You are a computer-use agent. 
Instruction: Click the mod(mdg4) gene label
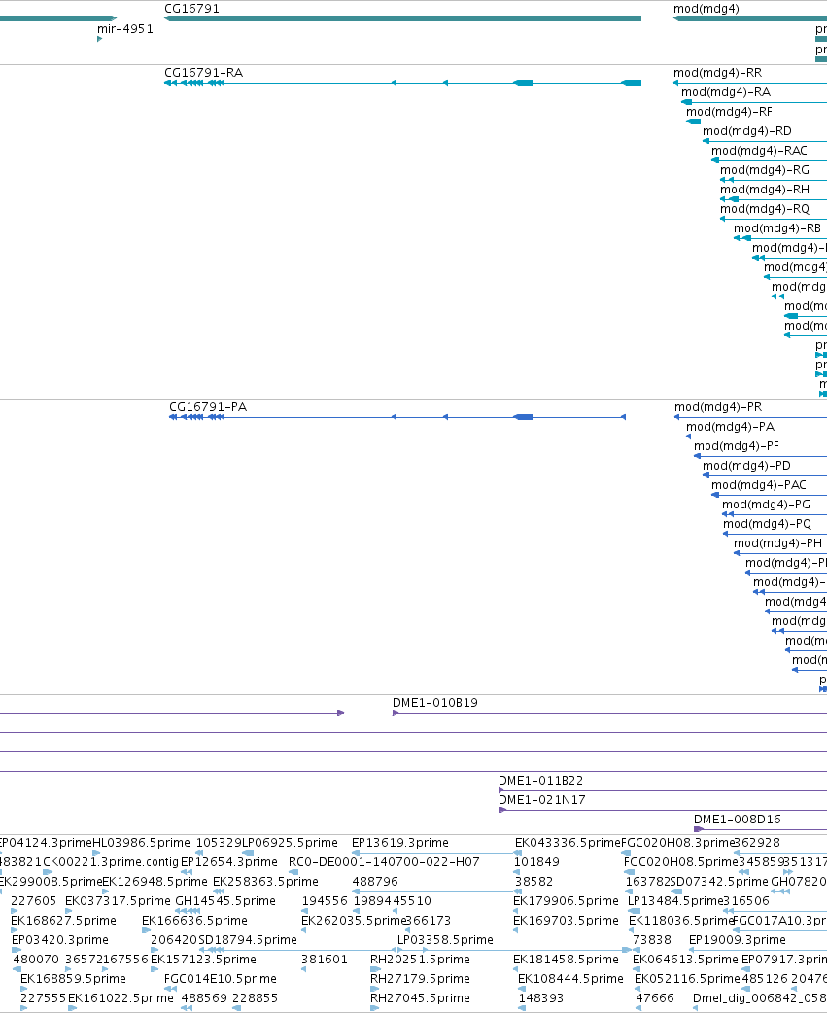[x=706, y=9]
